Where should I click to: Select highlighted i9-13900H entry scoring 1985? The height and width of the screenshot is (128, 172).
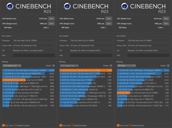coord(86,70)
